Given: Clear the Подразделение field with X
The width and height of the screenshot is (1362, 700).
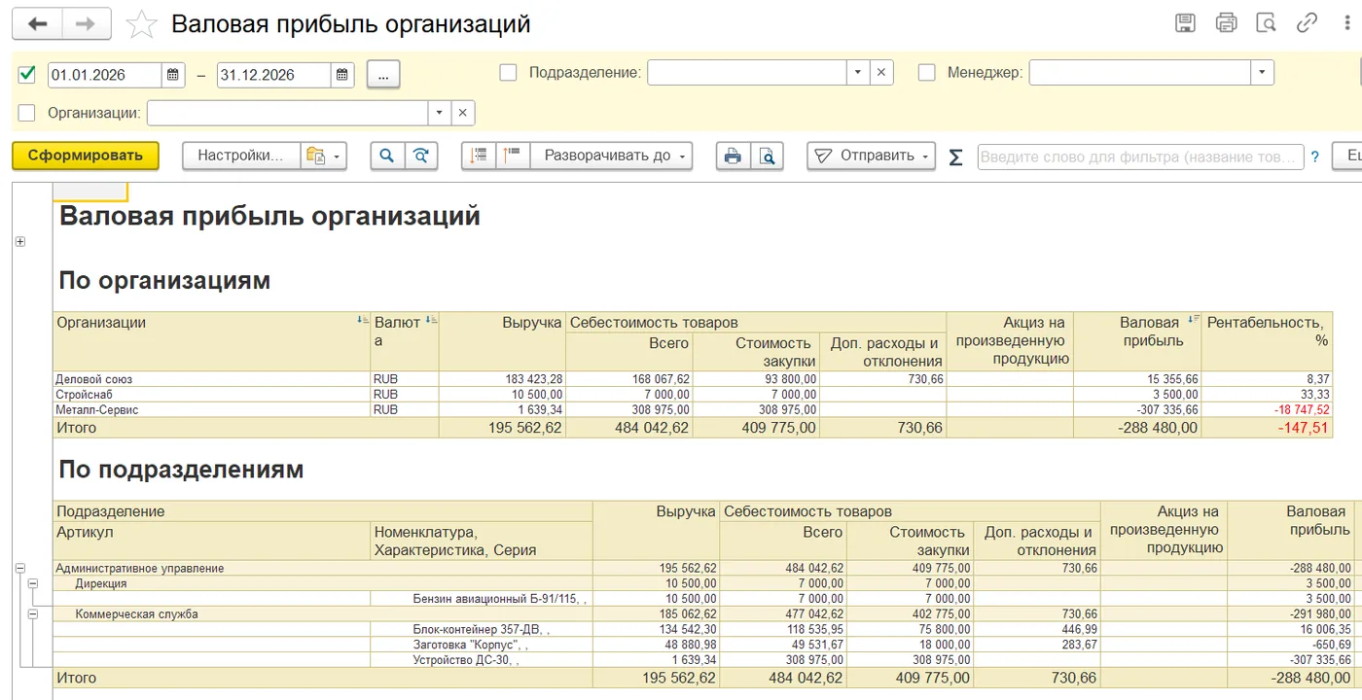Looking at the screenshot, I should pyautogui.click(x=880, y=73).
